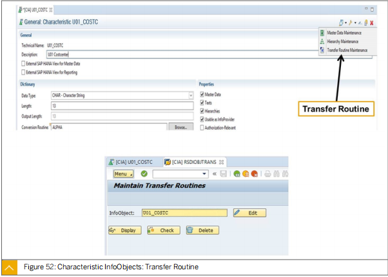Click the Conversion Routine field showing ALPHA
Screen dimensions: 388x277
point(109,127)
